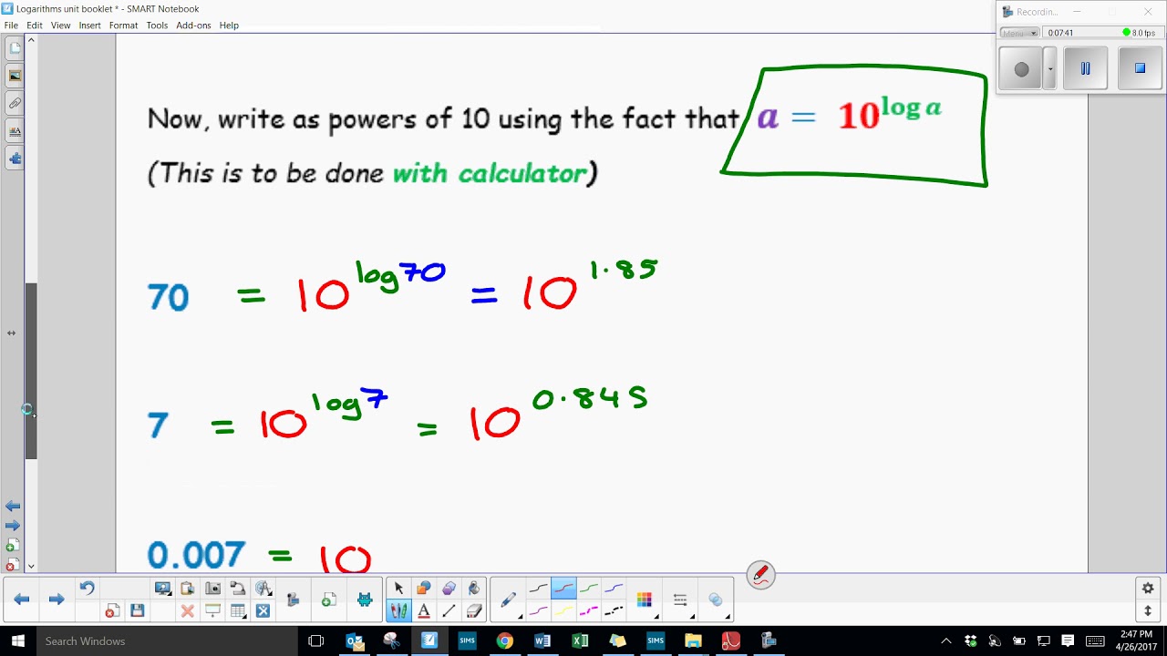Screen dimensions: 1167x656
Task: Select the Fill bucket tool
Action: (x=474, y=588)
